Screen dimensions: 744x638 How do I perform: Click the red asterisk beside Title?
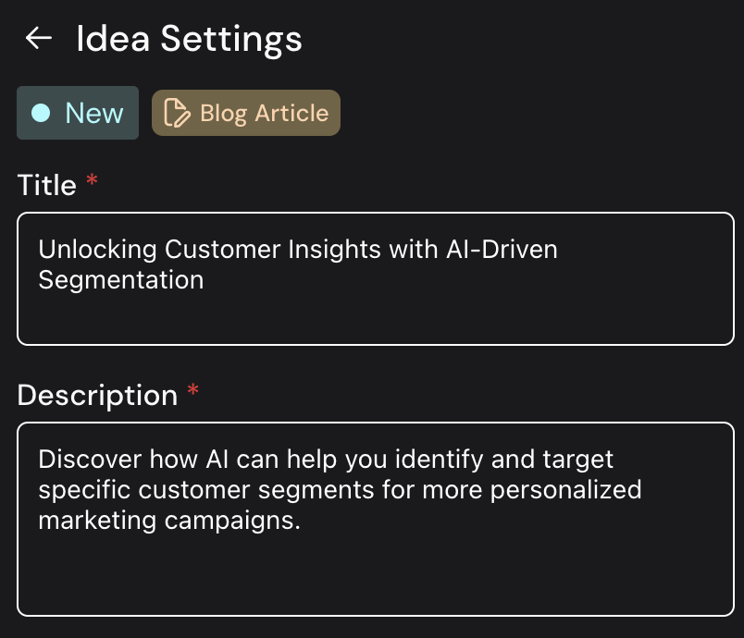(x=92, y=183)
